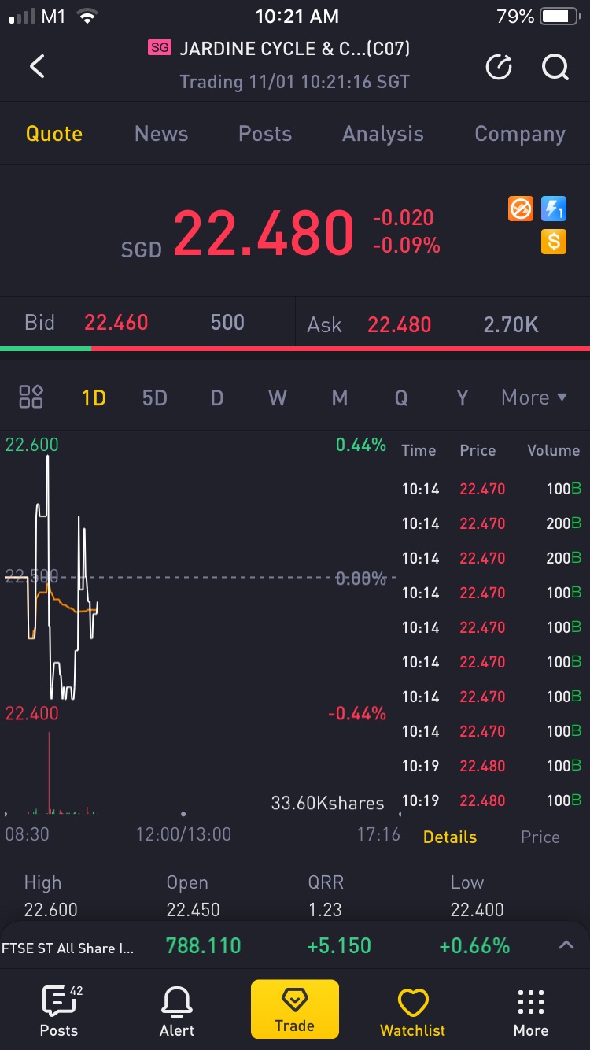Tap the battery status icon

pyautogui.click(x=559, y=16)
